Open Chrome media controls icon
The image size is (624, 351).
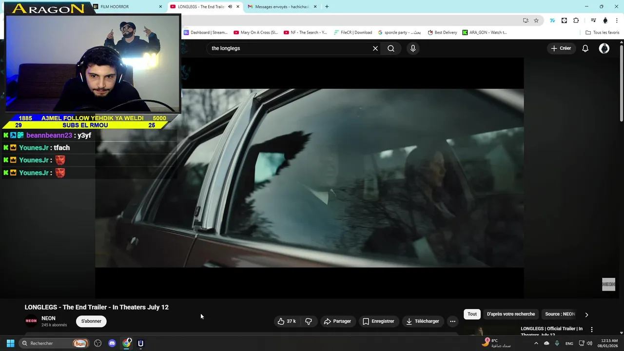[593, 20]
